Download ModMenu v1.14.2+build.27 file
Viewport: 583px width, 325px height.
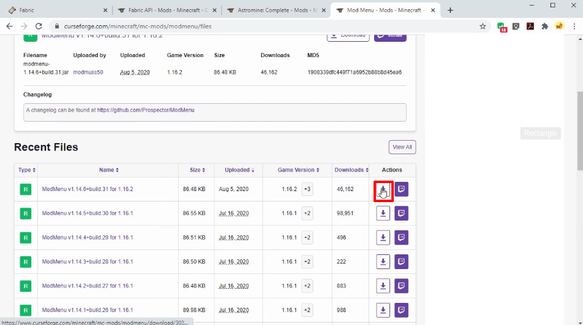point(383,286)
